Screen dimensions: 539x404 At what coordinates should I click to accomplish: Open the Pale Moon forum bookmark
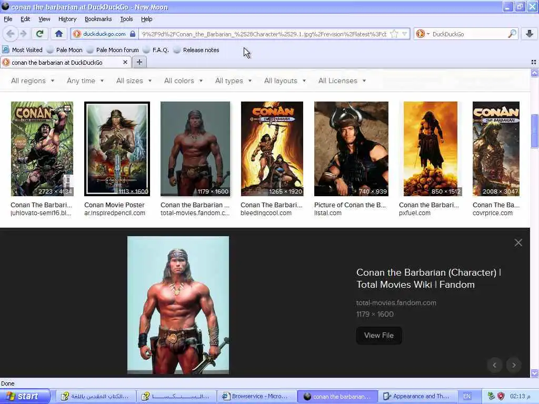tap(113, 50)
